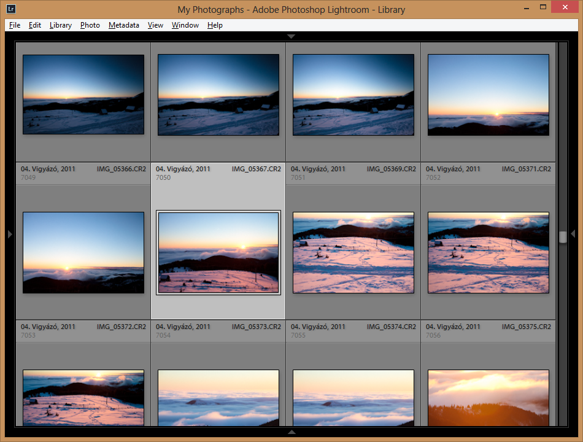Expand the bottom filmstrip panel arrow
583x442 pixels.
point(291,432)
